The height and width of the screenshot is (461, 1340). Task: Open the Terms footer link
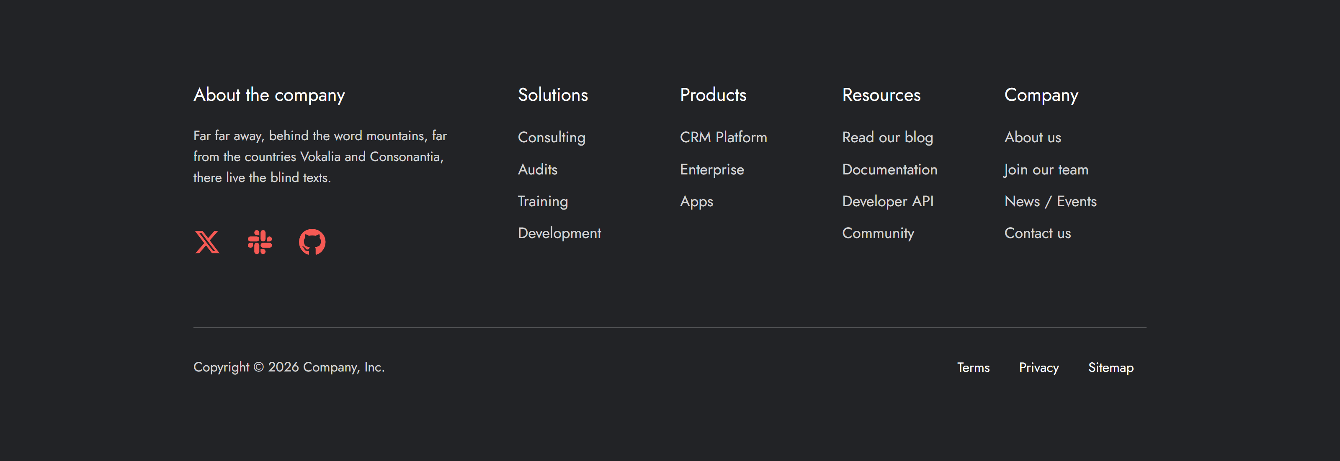coord(973,367)
